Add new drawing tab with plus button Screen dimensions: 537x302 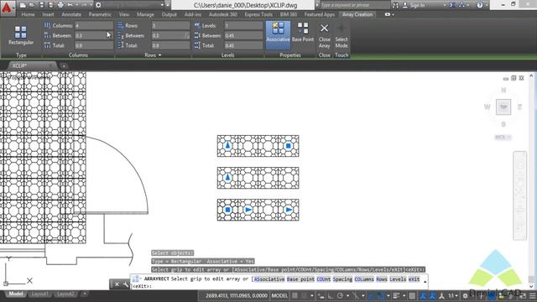(64, 65)
